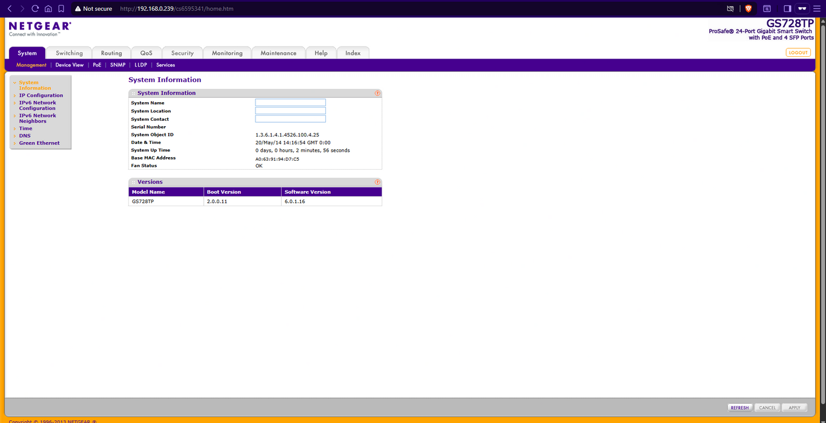The height and width of the screenshot is (423, 826).
Task: Go to the PoE submenu
Action: click(x=97, y=65)
